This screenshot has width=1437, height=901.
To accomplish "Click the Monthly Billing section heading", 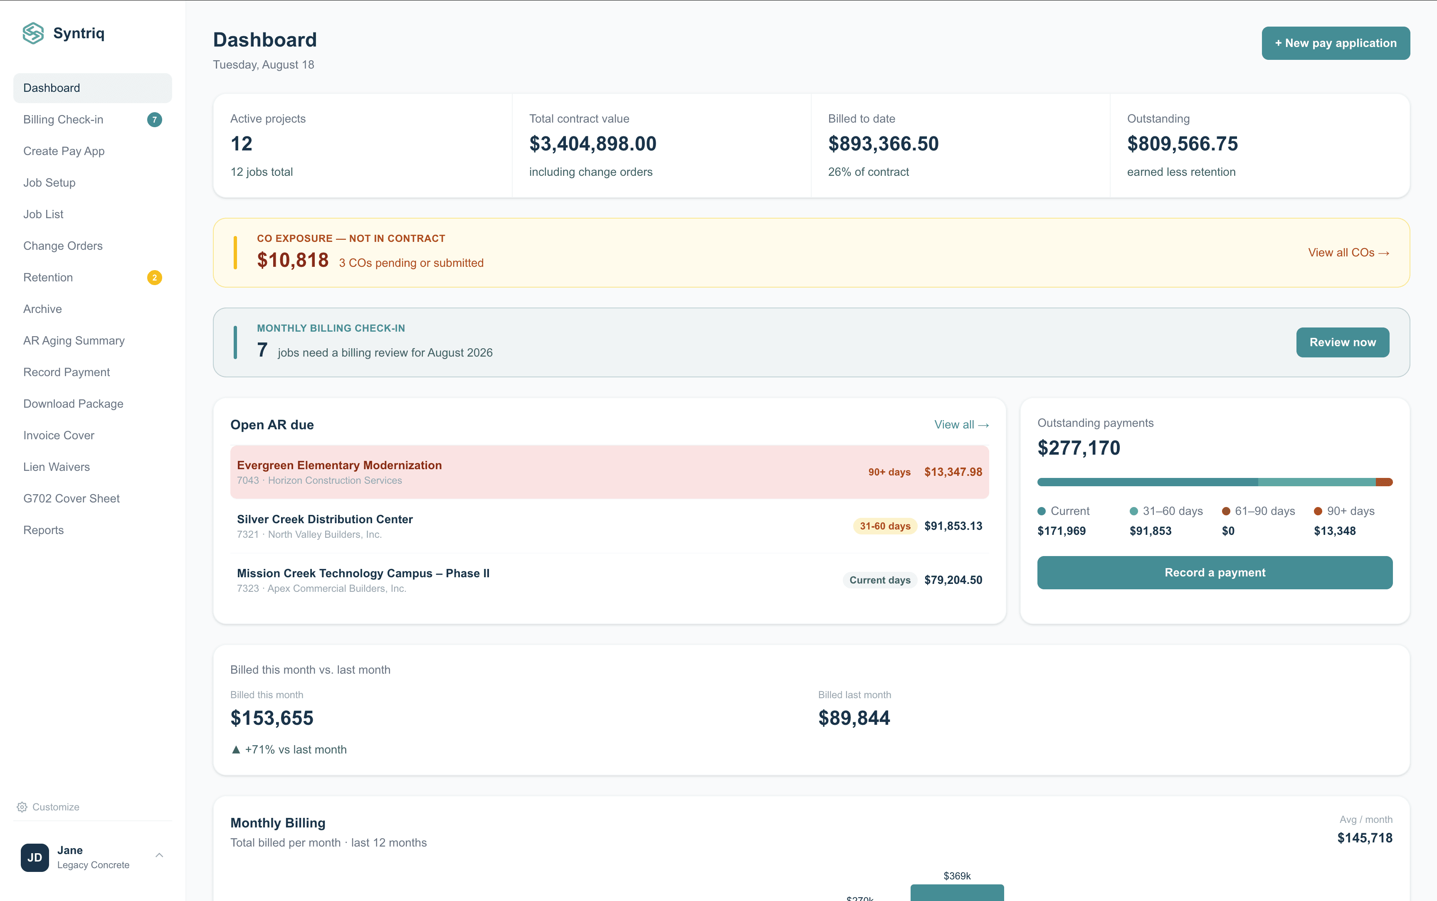I will pyautogui.click(x=278, y=823).
